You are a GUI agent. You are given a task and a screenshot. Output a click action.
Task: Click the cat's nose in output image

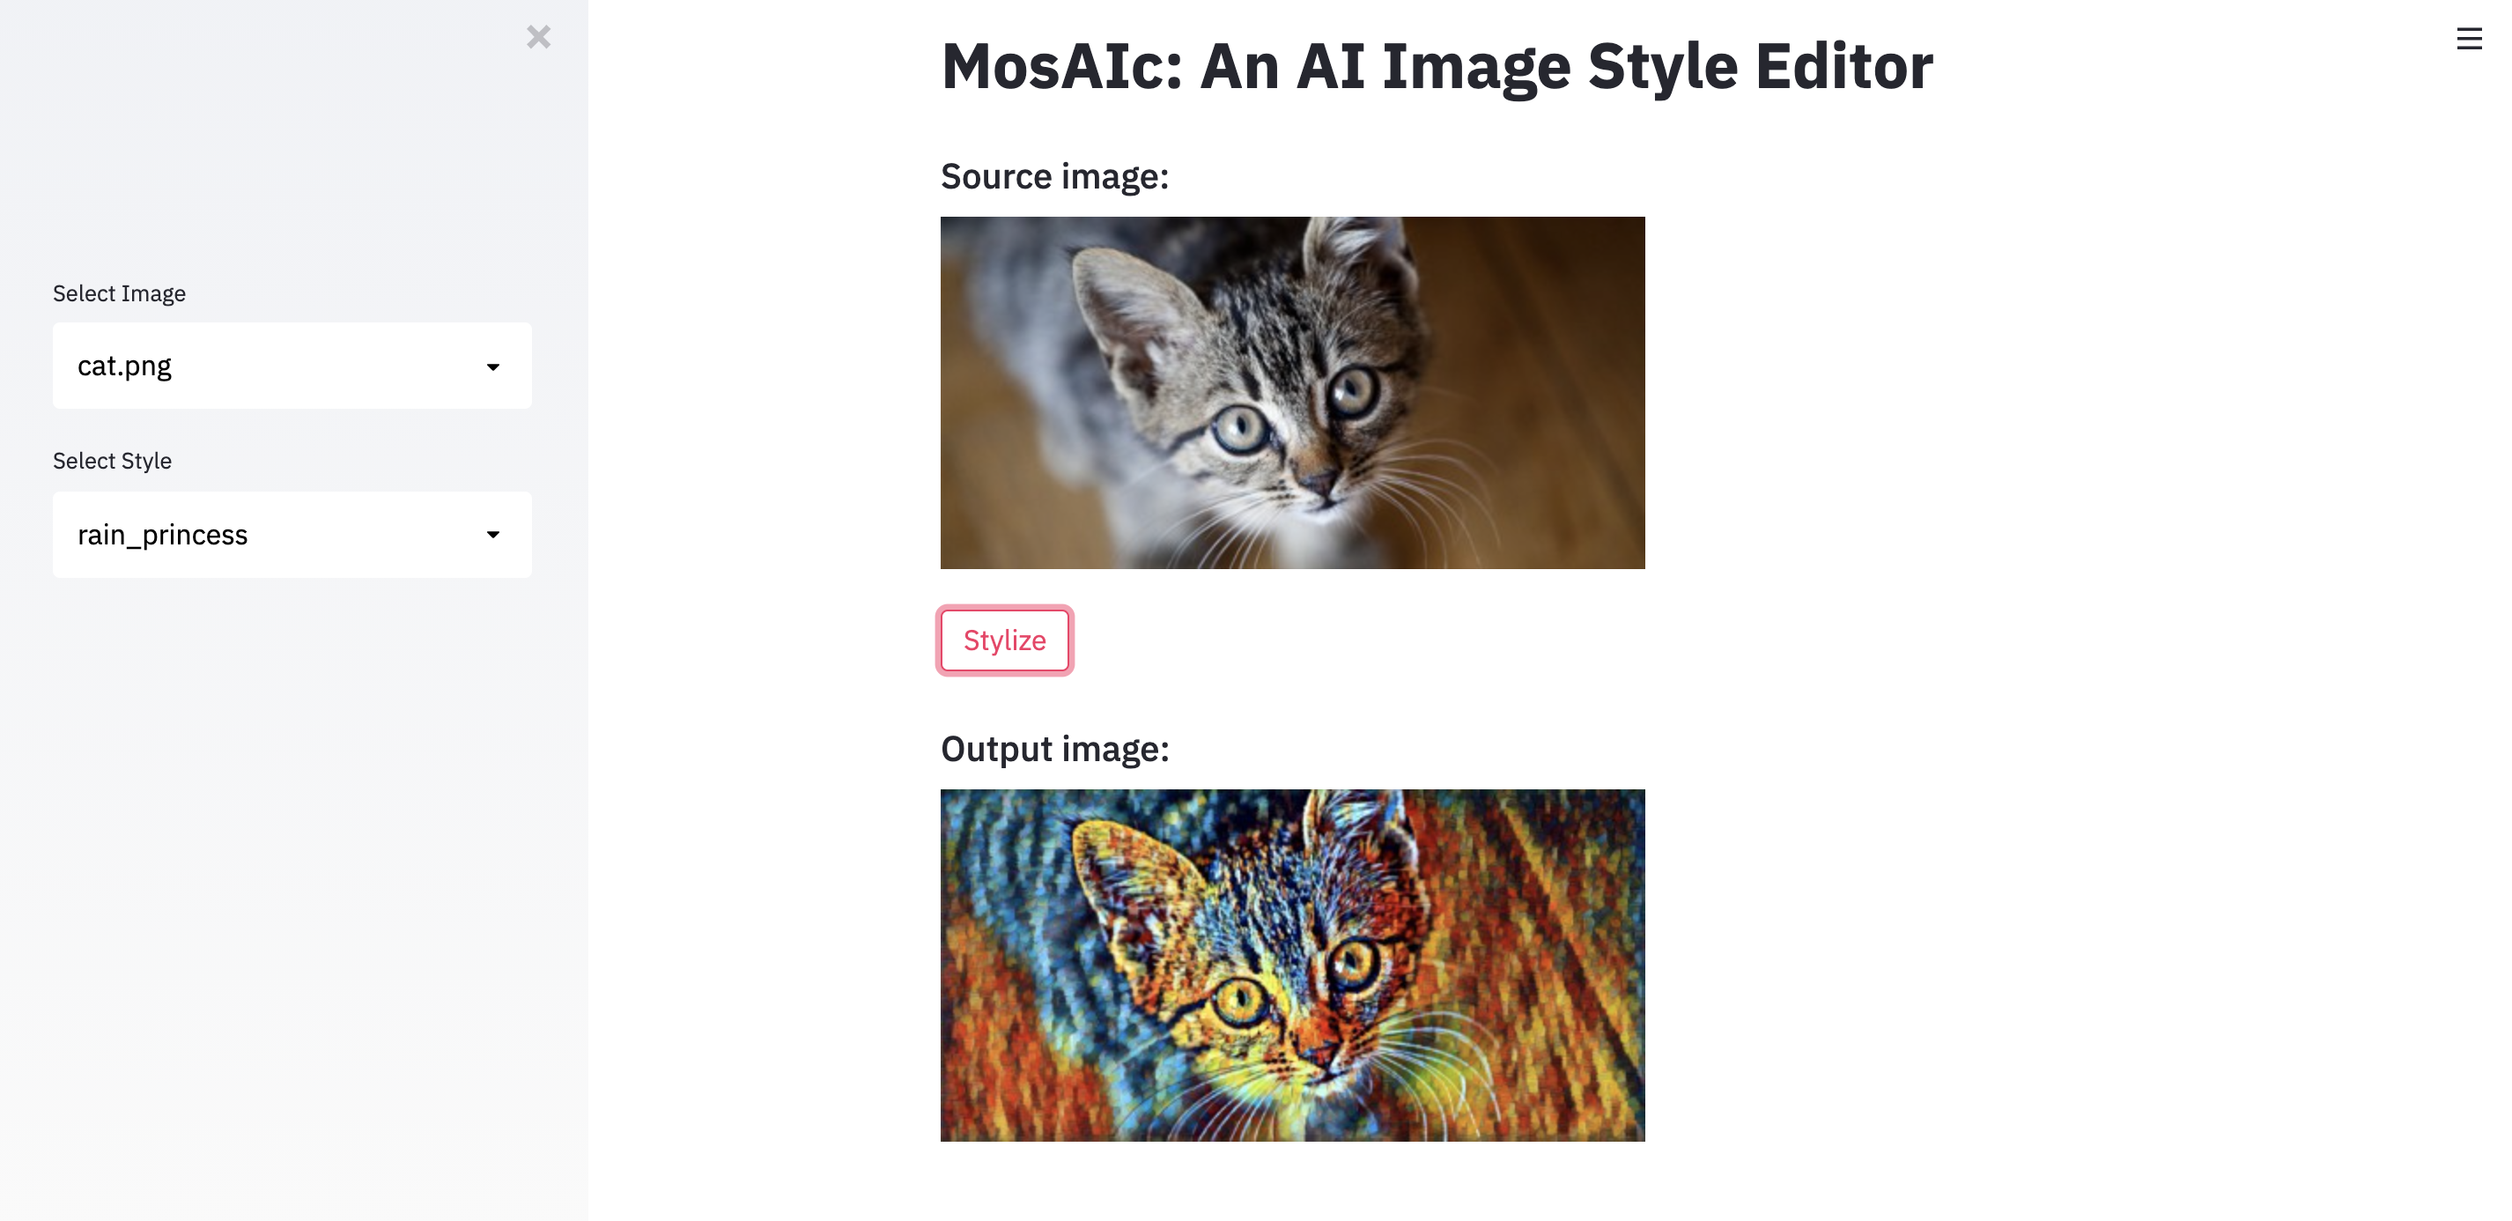click(1319, 1054)
